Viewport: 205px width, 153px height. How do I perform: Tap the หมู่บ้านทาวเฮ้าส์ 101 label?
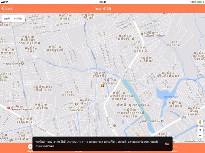click(43, 88)
